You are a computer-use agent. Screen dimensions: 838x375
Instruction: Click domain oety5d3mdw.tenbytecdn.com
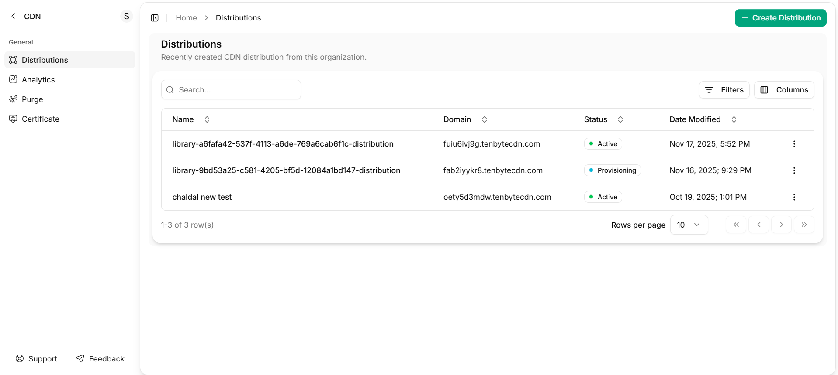(x=497, y=197)
